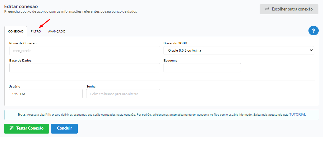Image resolution: width=324 pixels, height=141 pixels.
Task: Select the Usuário field containing SYSTEM
Action: [46, 94]
